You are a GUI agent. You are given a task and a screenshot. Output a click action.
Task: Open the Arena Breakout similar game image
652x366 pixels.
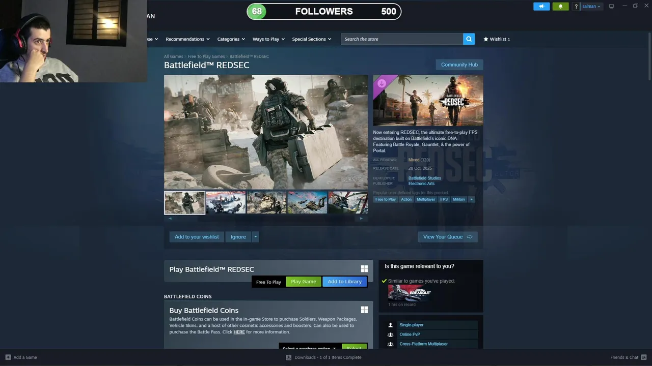[x=410, y=293]
